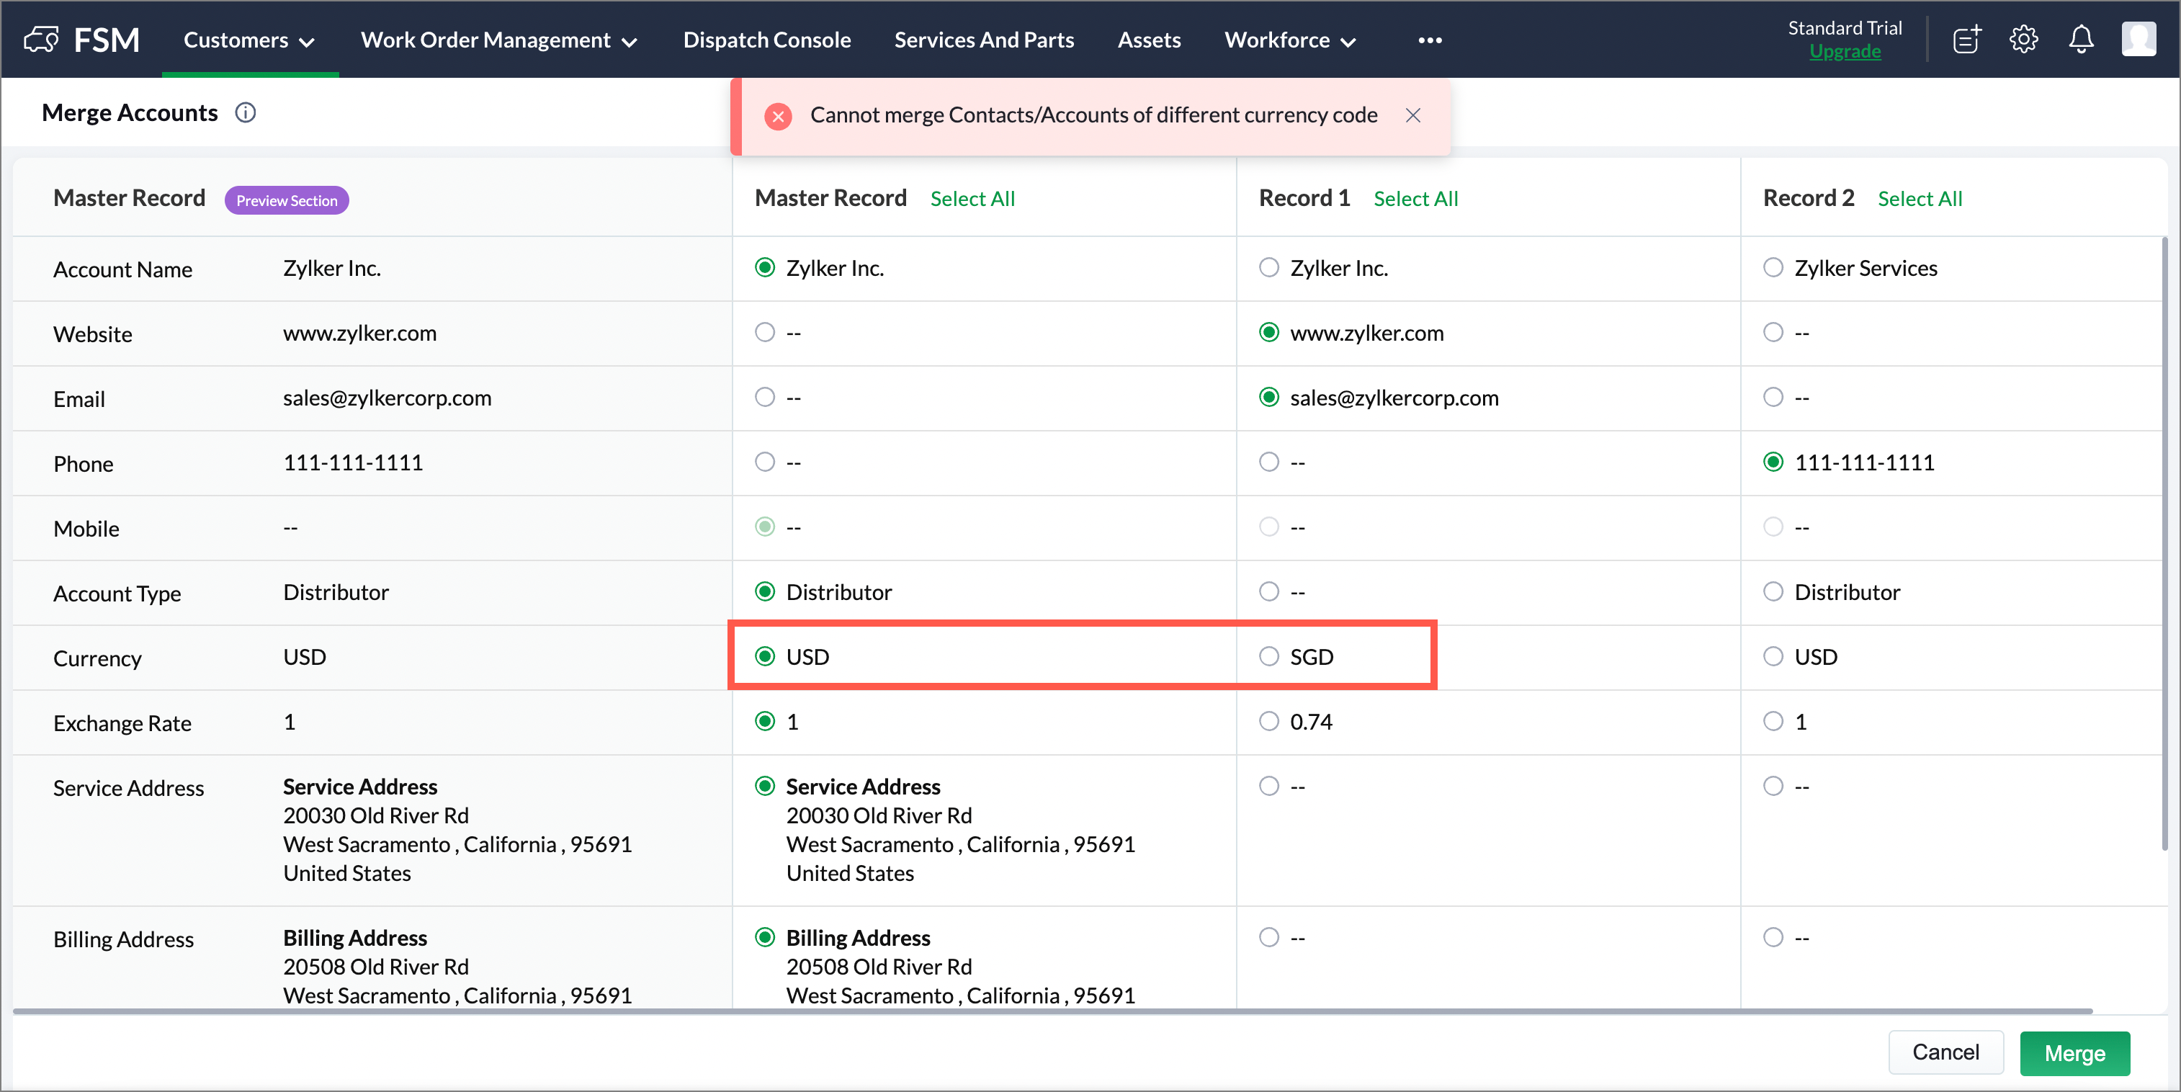Expand the Customers dropdown menu
This screenshot has width=2181, height=1092.
click(x=249, y=40)
